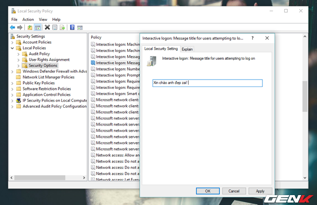Click Cancel in the policy dialog

[234, 191]
